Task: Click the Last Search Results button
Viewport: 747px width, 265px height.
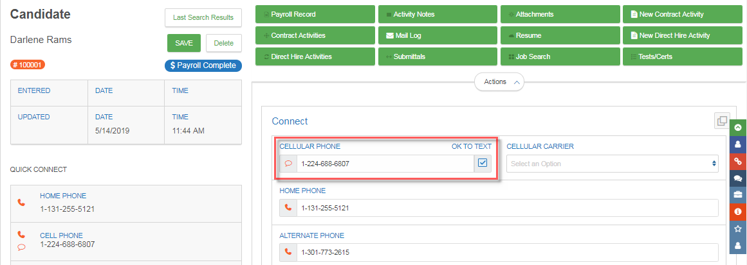Action: pos(203,17)
